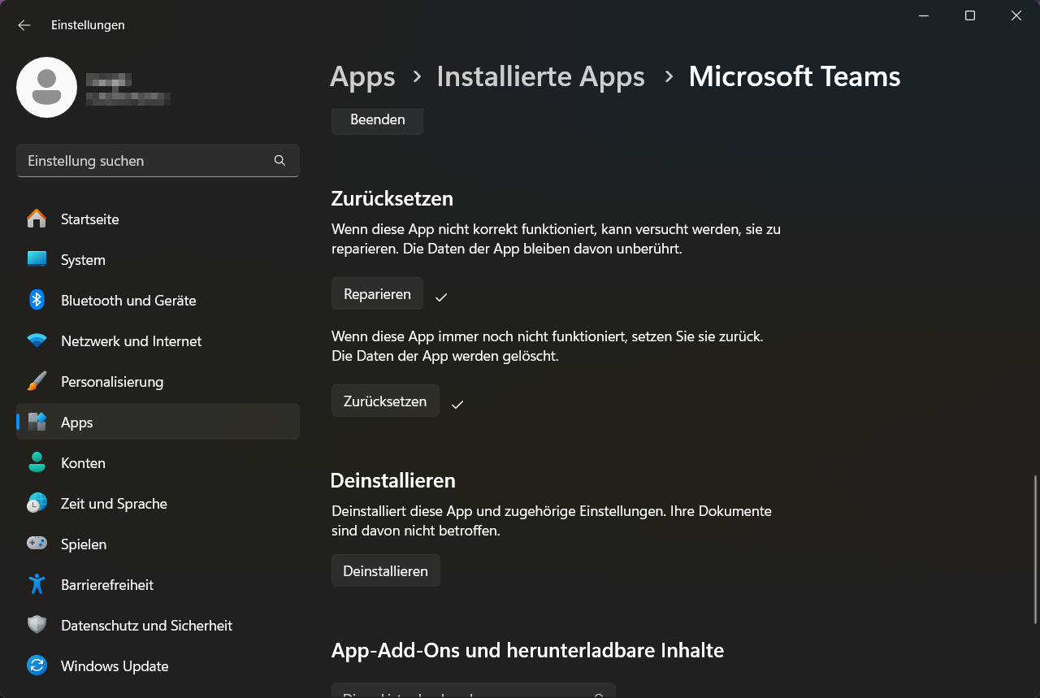Viewport: 1040px width, 698px height.
Task: Click the Konten person icon
Action: click(x=37, y=463)
